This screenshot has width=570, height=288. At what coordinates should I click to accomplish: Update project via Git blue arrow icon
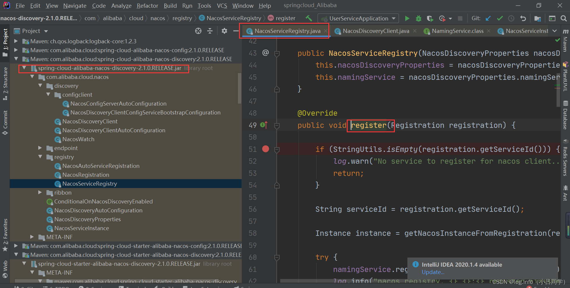click(488, 18)
